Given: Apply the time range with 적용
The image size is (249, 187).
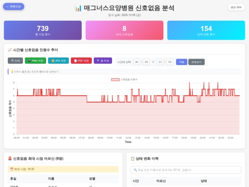Looking at the screenshot, I should (x=182, y=62).
